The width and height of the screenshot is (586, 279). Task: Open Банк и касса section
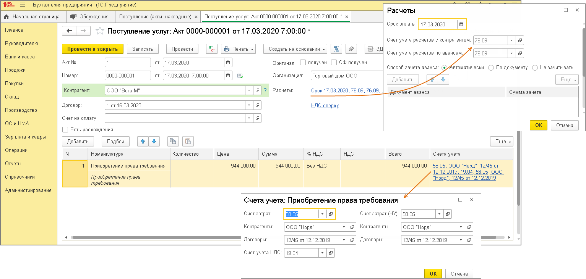(20, 56)
